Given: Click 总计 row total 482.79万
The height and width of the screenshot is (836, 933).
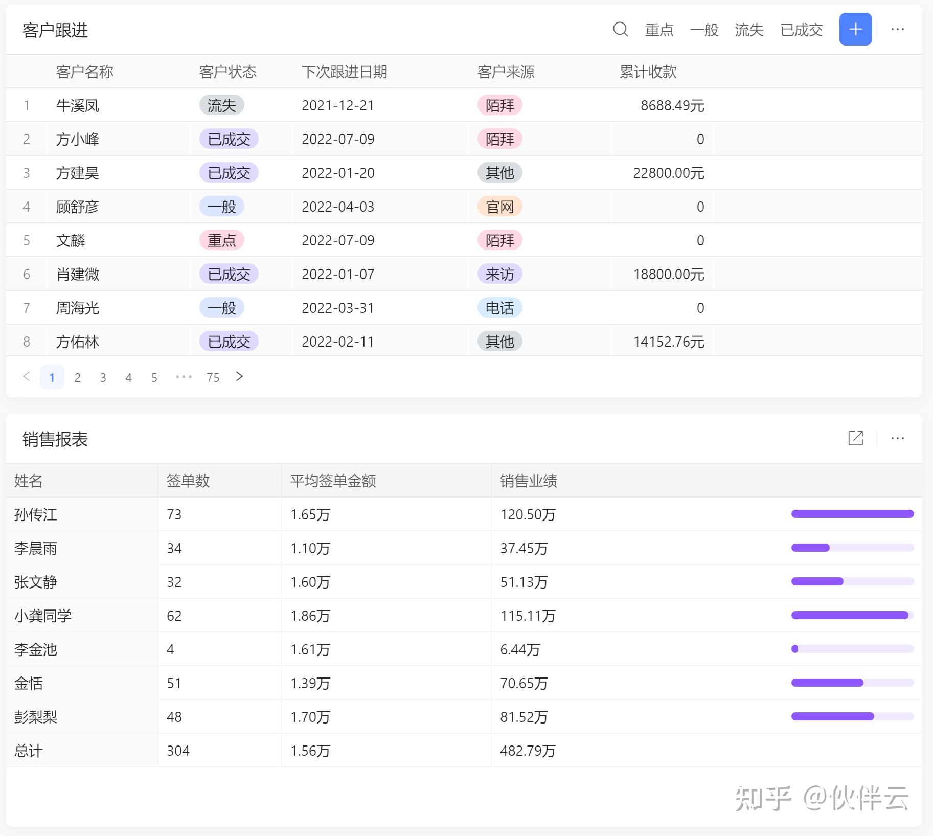Looking at the screenshot, I should click(x=528, y=751).
